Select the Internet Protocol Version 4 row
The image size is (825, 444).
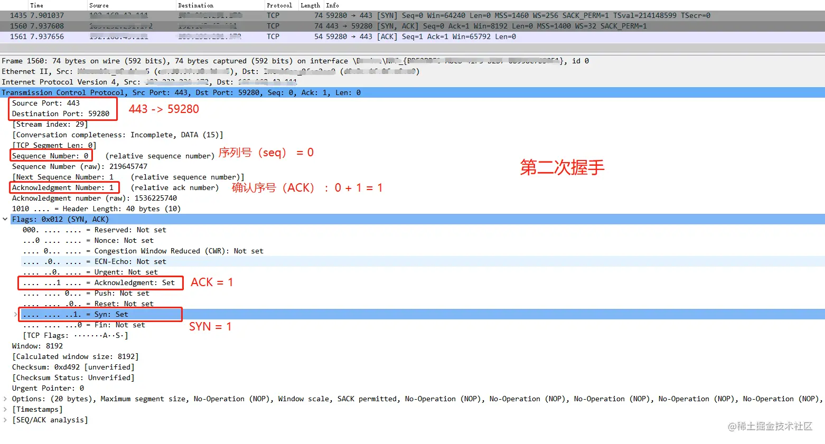[x=412, y=82]
